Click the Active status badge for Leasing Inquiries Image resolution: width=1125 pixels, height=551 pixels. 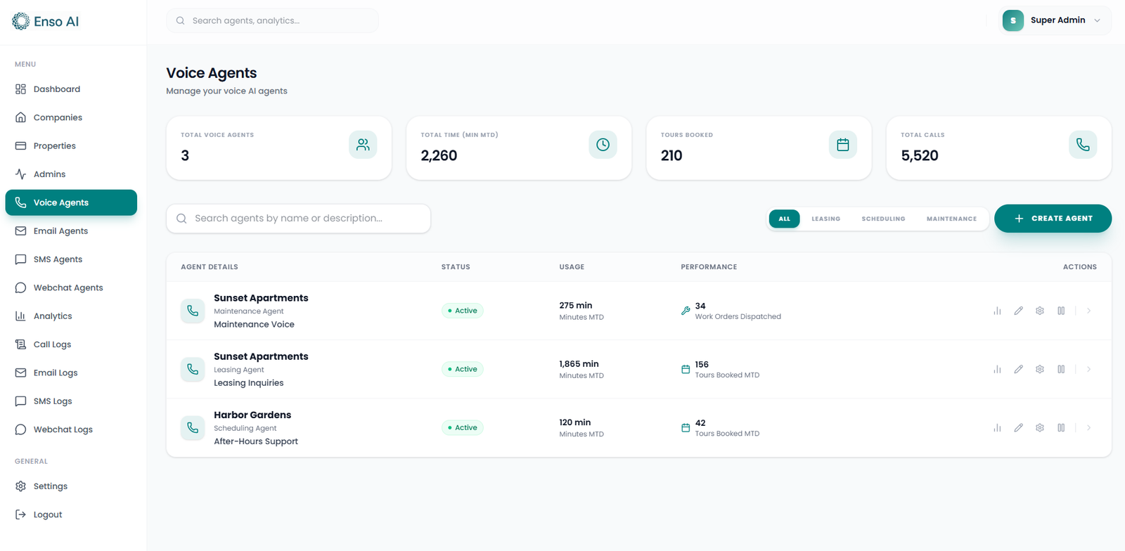pyautogui.click(x=463, y=369)
